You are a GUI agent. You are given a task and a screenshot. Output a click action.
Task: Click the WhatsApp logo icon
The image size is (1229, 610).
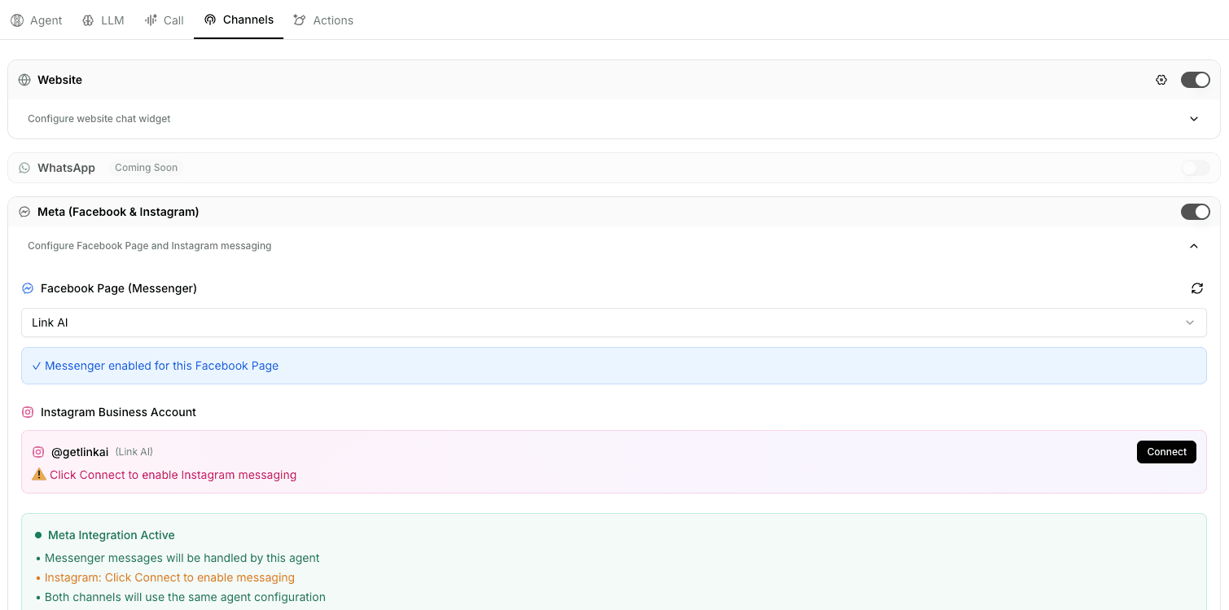click(x=24, y=168)
